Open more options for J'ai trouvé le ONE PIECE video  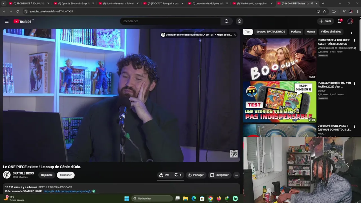click(355, 126)
